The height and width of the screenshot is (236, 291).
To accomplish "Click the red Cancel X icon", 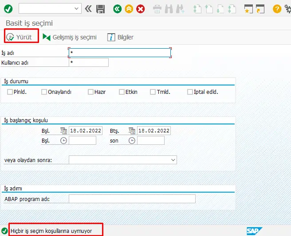I will pyautogui.click(x=141, y=8).
